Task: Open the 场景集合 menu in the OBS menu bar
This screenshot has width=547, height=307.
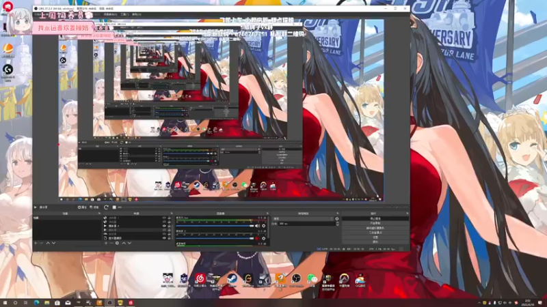Action: [110, 14]
